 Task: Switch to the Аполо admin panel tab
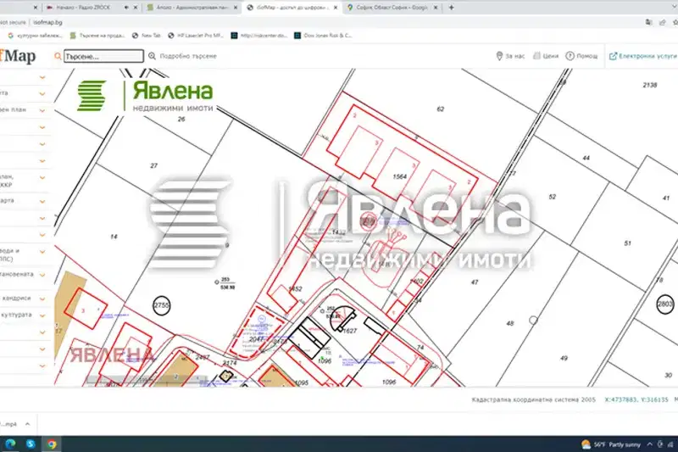tap(192, 8)
